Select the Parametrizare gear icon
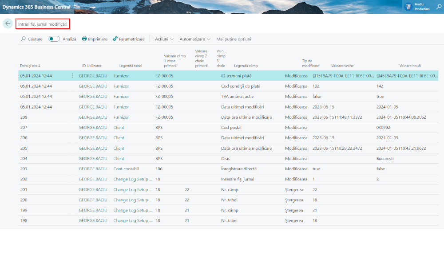 (115, 39)
